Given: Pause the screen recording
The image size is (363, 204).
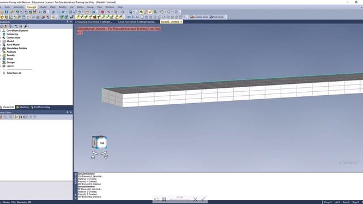Looking at the screenshot, I should point(164,199).
